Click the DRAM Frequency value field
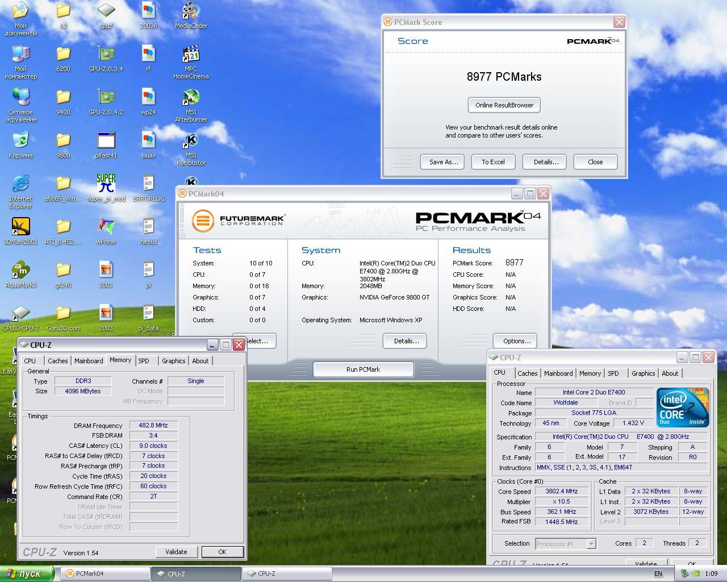 tap(153, 425)
